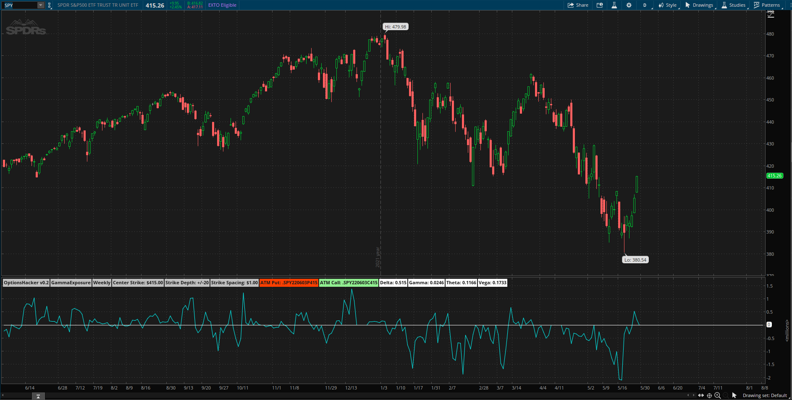Toggle the price axis chart icon top right
Viewport: 792px width, 400px height.
point(771,15)
